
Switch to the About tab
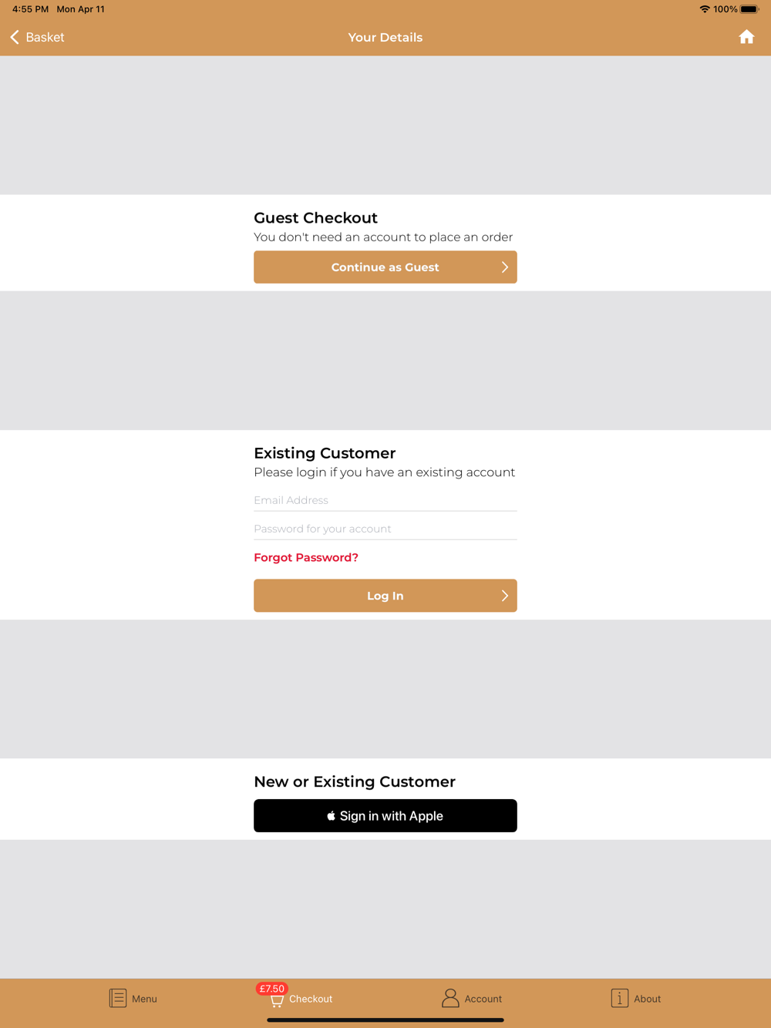(648, 999)
